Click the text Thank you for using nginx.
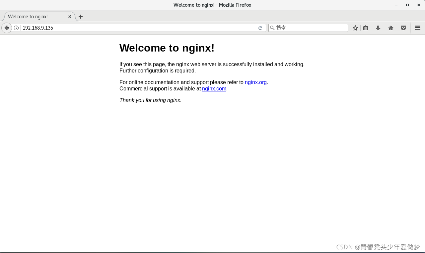425x253 pixels. click(x=150, y=100)
